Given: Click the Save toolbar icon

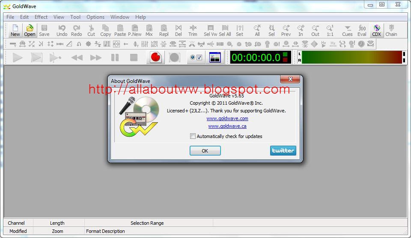Looking at the screenshot, I should (44, 30).
